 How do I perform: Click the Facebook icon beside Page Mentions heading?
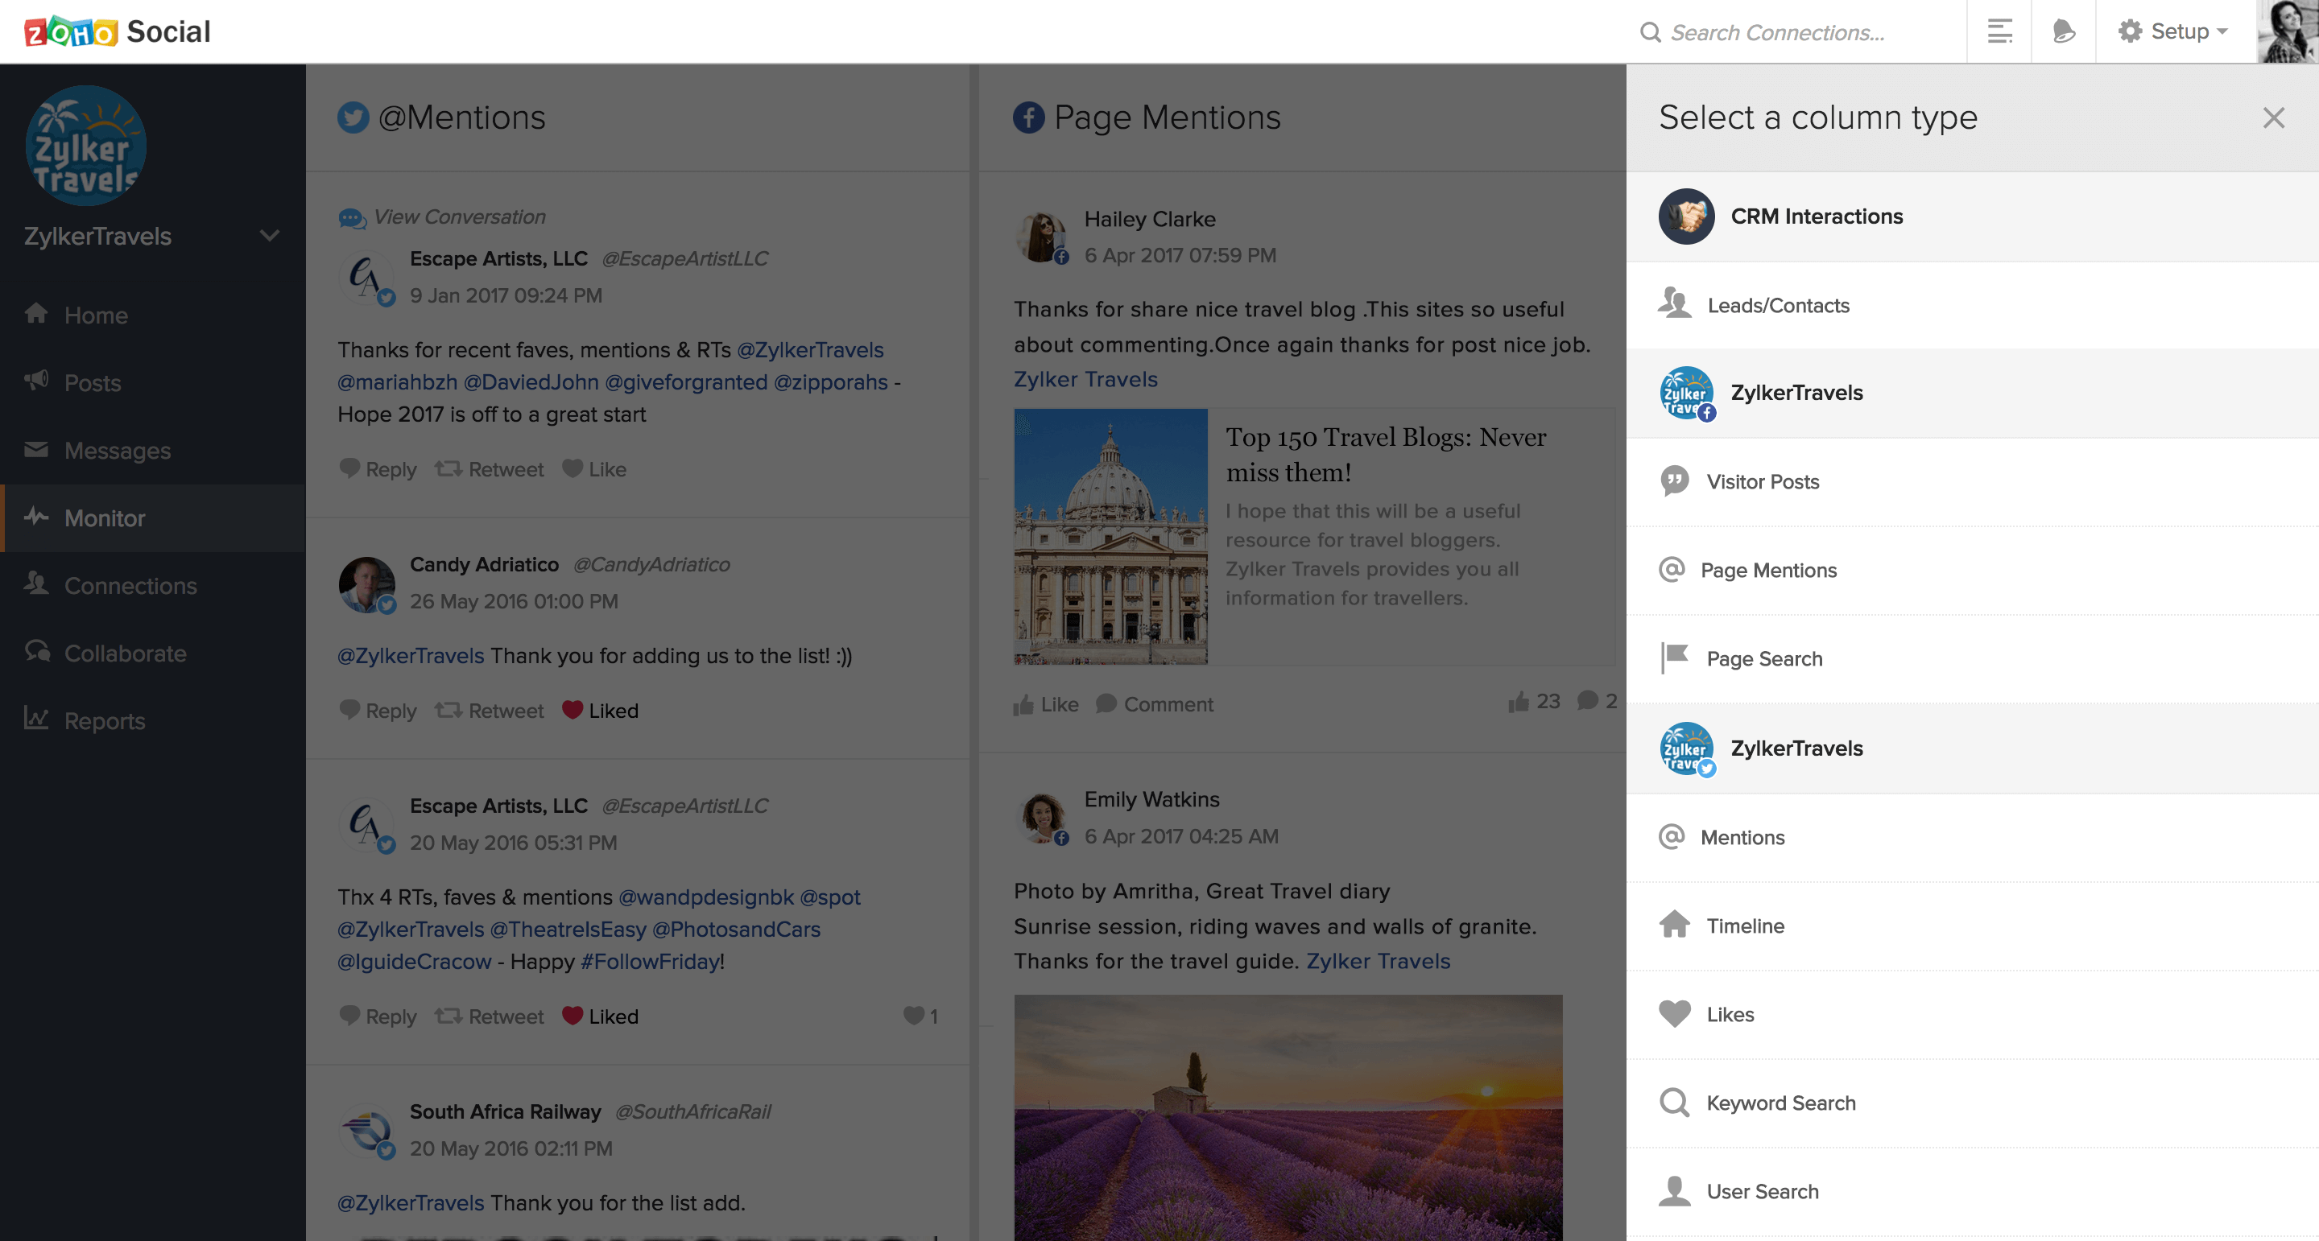(1029, 118)
